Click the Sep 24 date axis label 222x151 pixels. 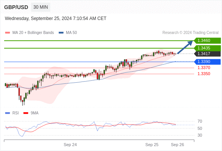coord(70,145)
